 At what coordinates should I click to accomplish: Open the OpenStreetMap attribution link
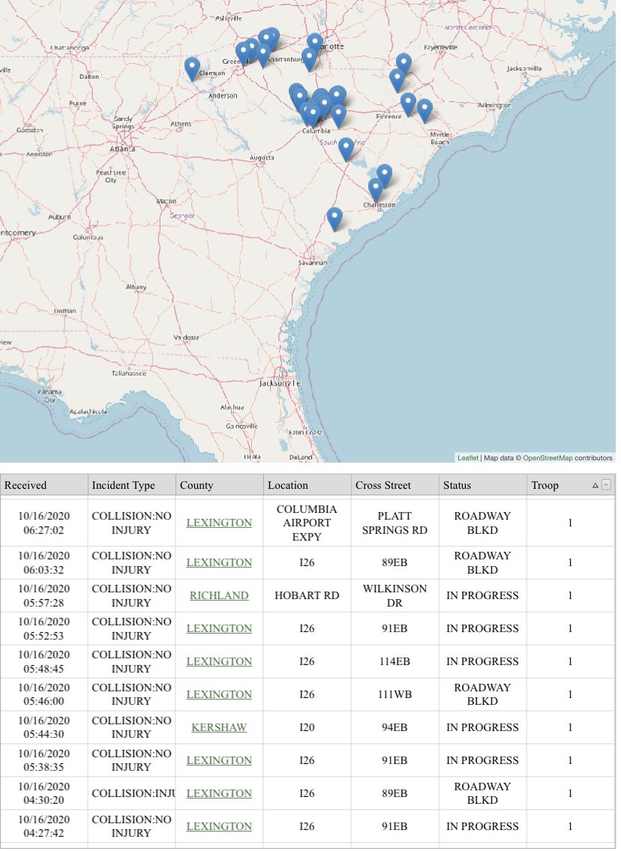(x=547, y=458)
